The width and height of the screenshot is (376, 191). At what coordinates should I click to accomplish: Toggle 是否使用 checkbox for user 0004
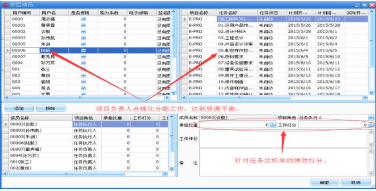(83, 63)
